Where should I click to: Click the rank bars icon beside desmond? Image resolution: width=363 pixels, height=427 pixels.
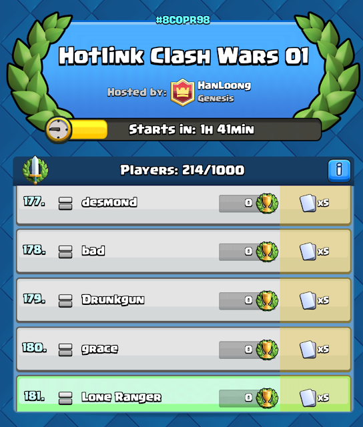(65, 203)
